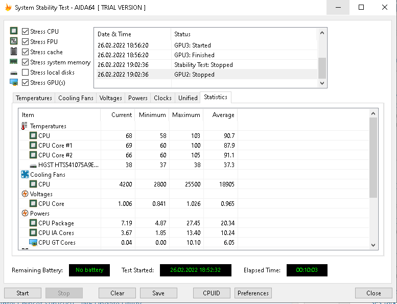The image size is (397, 304).
Task: Click CPU maximum temperature value 103
Action: (196, 136)
